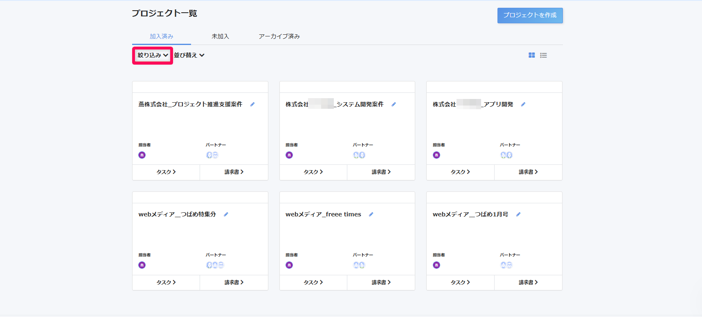The height and width of the screenshot is (317, 702).
Task: Click the プロジェクトを作成 button
Action: (x=530, y=16)
